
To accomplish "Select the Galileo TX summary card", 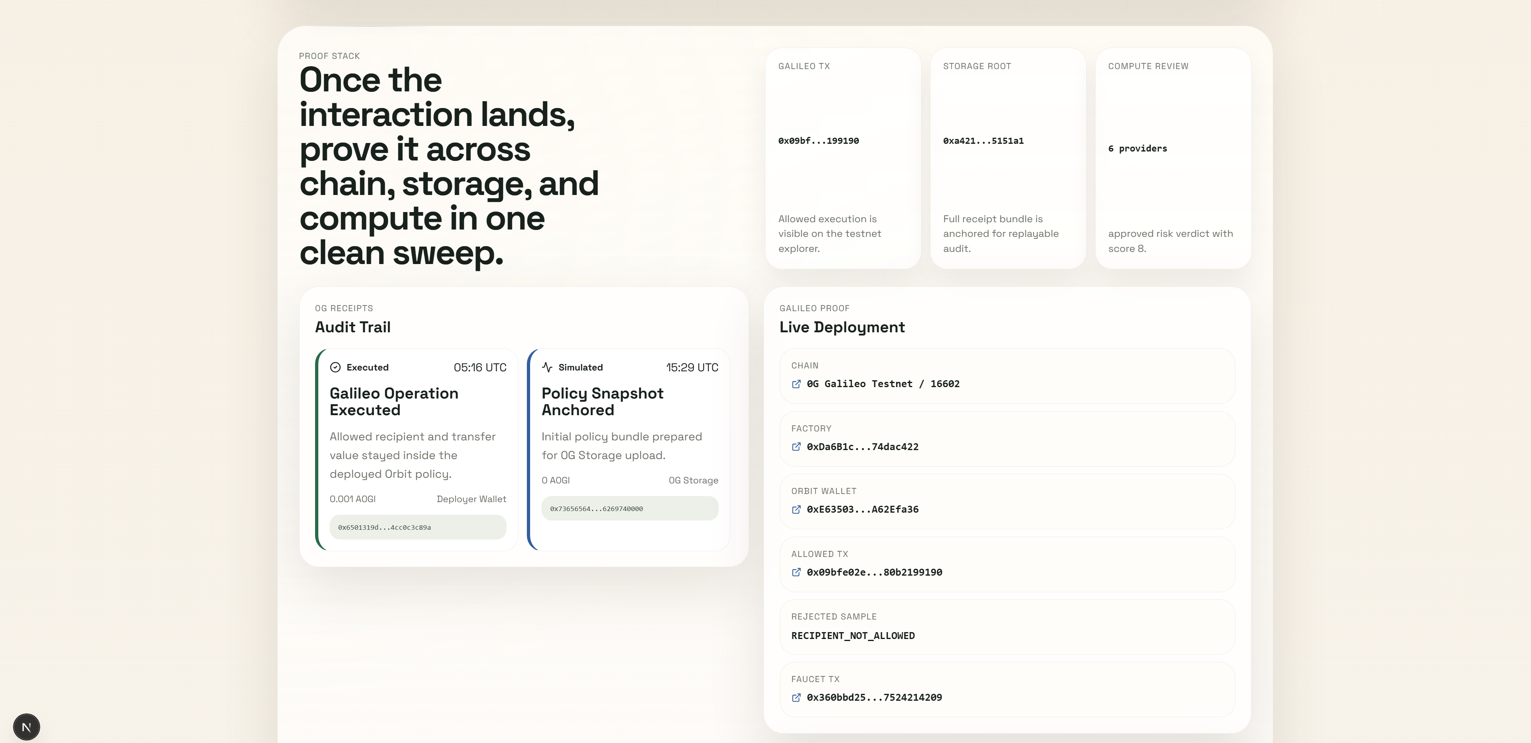I will pos(843,158).
